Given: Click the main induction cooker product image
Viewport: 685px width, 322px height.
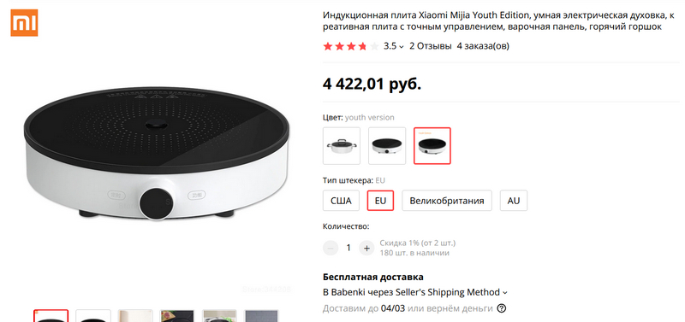Looking at the screenshot, I should [157, 154].
